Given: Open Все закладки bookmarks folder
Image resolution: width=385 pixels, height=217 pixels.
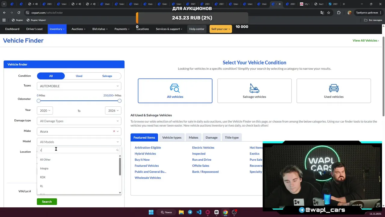Looking at the screenshot, I should click(x=373, y=20).
